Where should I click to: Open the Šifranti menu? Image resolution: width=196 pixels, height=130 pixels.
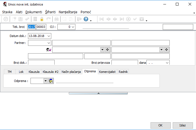[50, 12]
